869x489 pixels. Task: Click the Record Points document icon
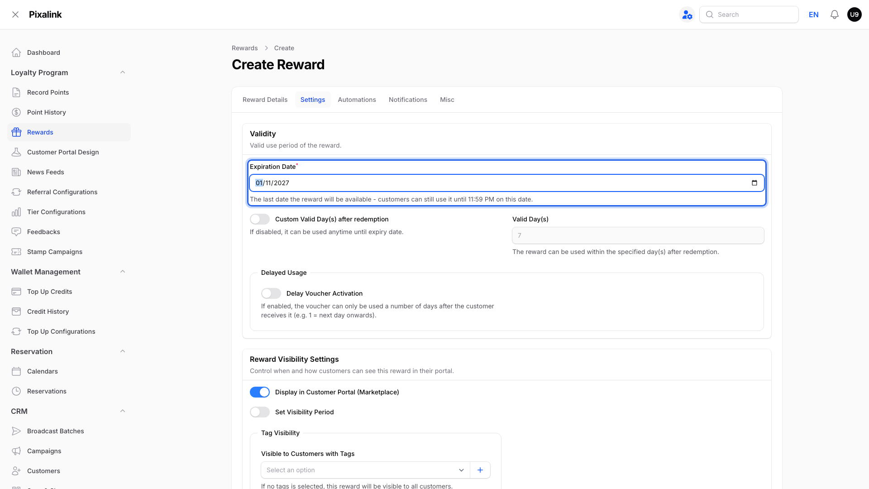click(16, 92)
